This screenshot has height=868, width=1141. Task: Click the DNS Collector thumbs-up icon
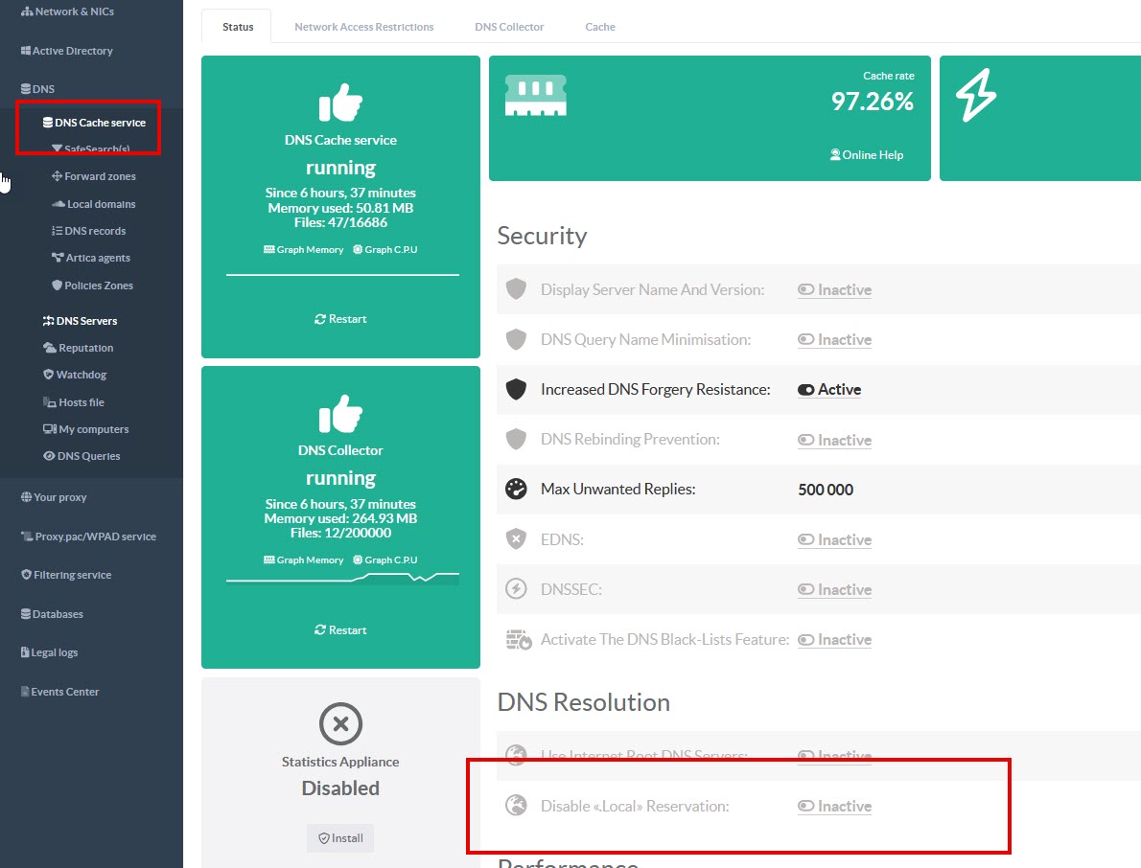[x=340, y=413]
